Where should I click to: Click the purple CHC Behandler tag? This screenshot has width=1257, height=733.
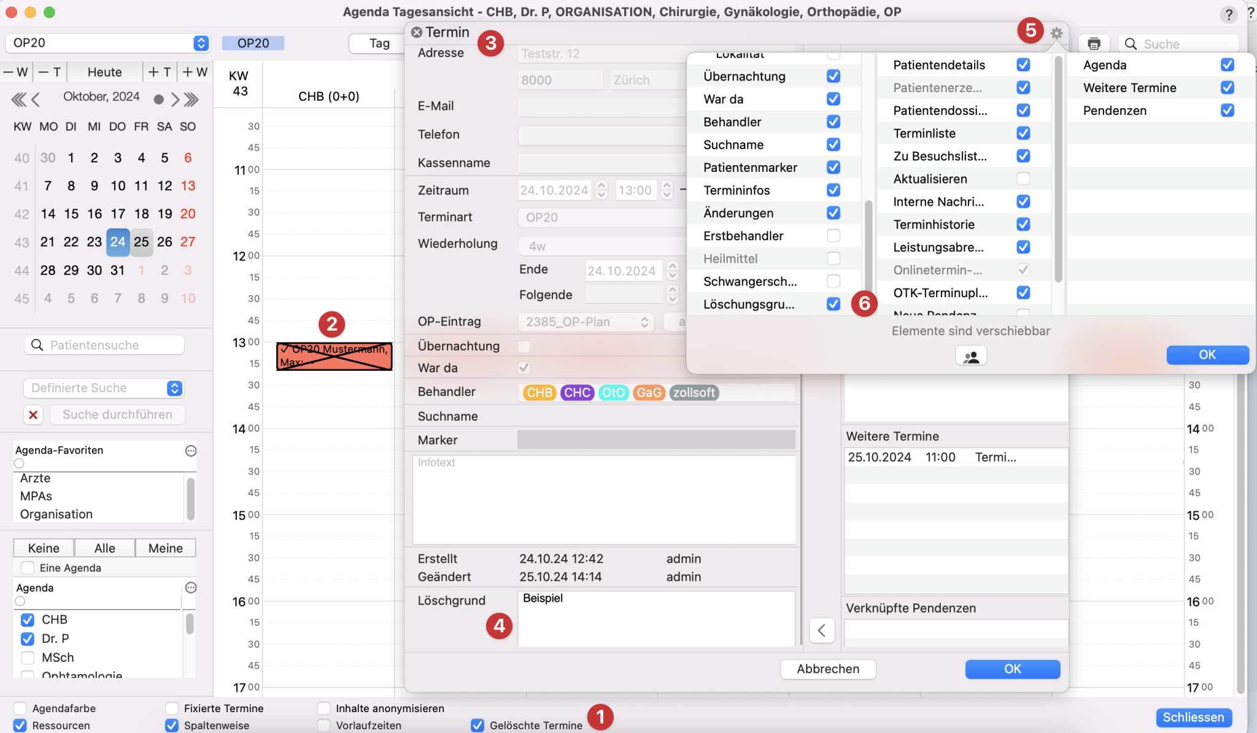[577, 392]
